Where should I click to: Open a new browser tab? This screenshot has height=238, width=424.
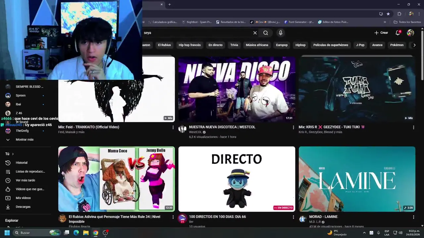point(169,5)
